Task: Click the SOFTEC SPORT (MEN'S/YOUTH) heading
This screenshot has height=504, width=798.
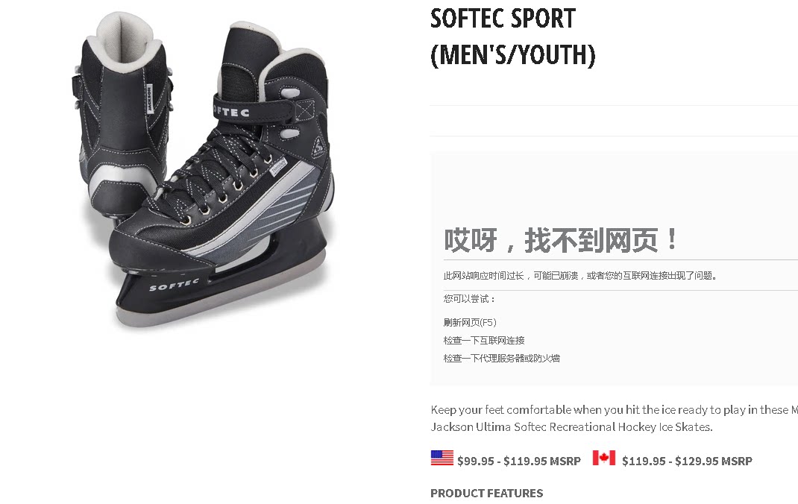Action: [512, 37]
